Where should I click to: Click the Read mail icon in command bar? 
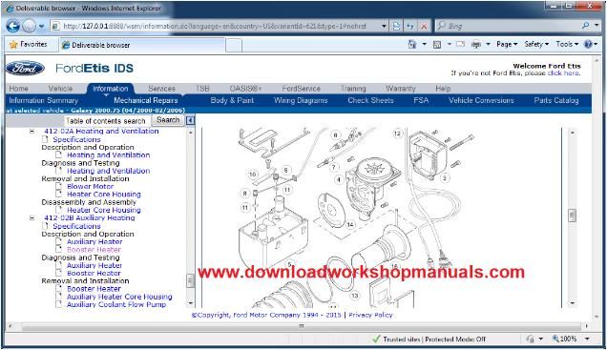coord(460,44)
